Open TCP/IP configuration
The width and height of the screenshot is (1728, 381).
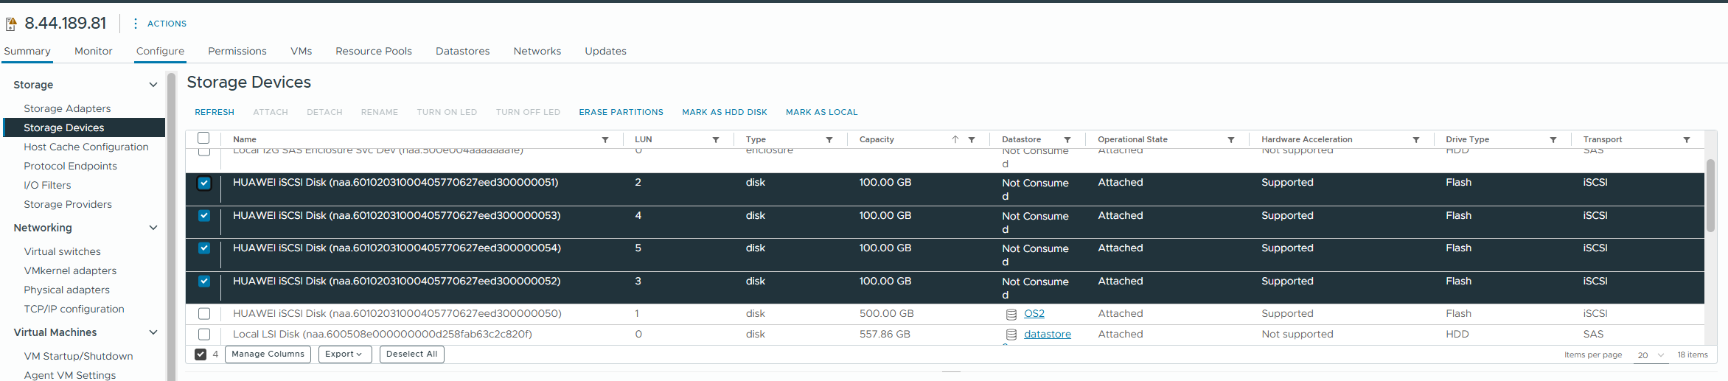pos(74,309)
